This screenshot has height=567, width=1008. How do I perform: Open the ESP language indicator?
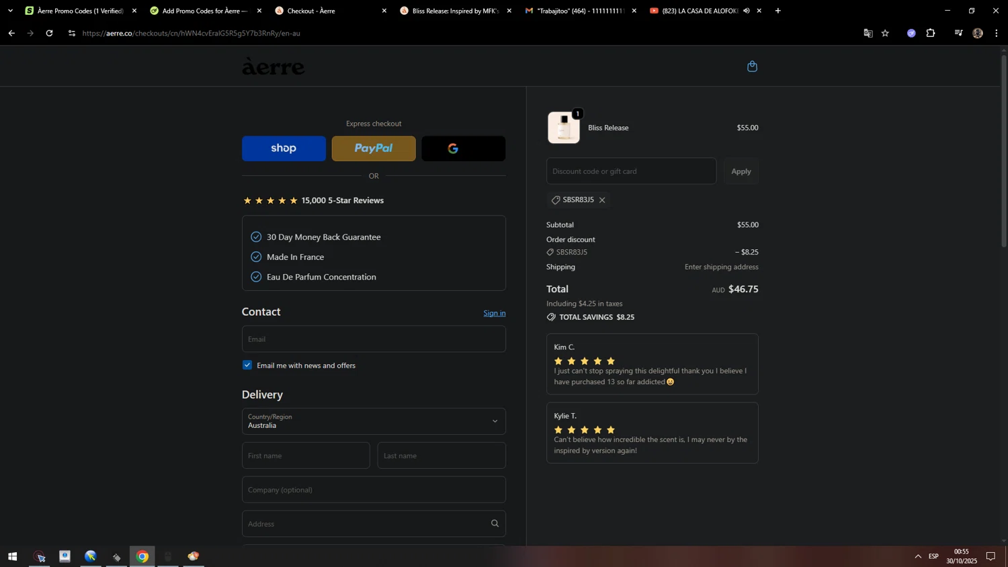point(933,556)
